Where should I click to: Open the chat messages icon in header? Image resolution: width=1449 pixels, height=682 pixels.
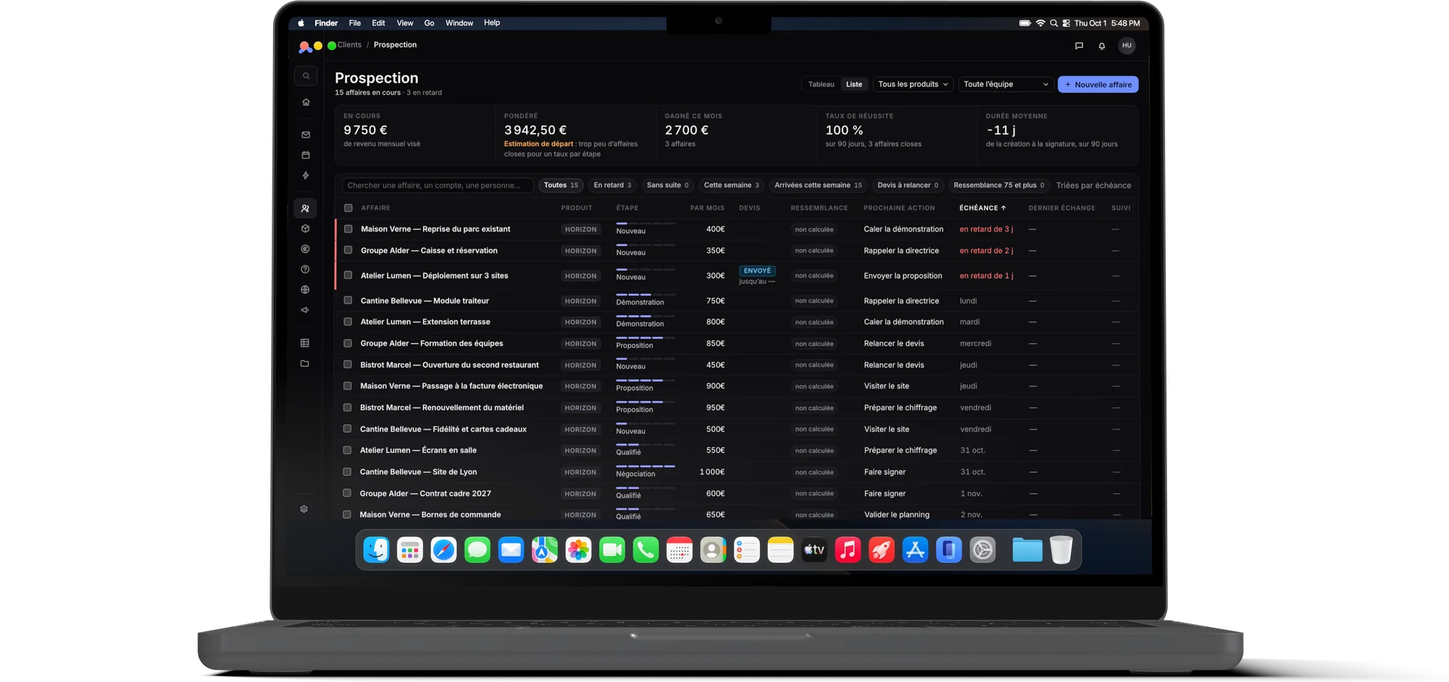point(1079,46)
